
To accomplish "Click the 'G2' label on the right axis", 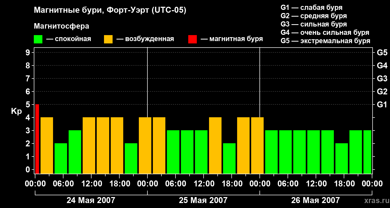I will pyautogui.click(x=382, y=92).
